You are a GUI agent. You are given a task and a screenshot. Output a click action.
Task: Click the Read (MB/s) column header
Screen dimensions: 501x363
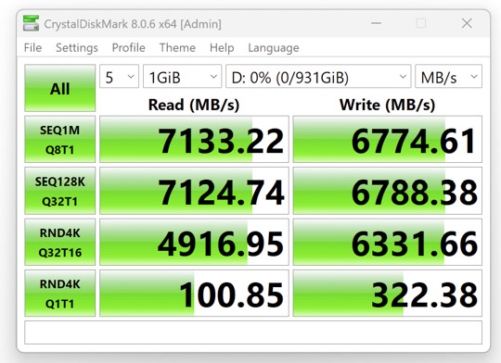tap(194, 105)
